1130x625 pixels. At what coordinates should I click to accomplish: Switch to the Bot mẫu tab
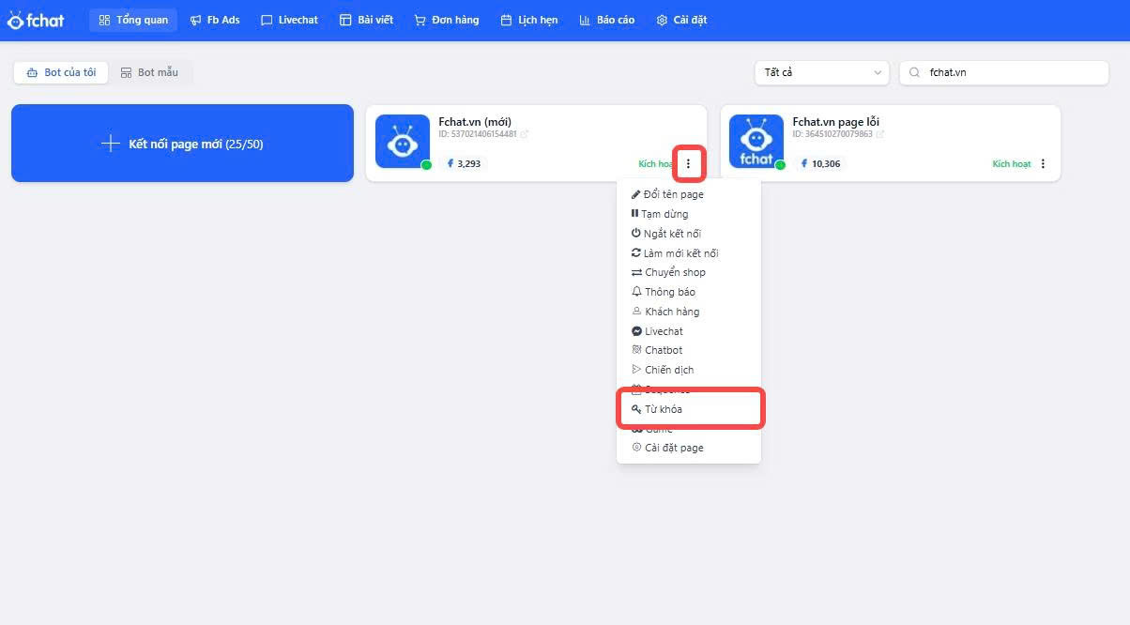coord(149,72)
